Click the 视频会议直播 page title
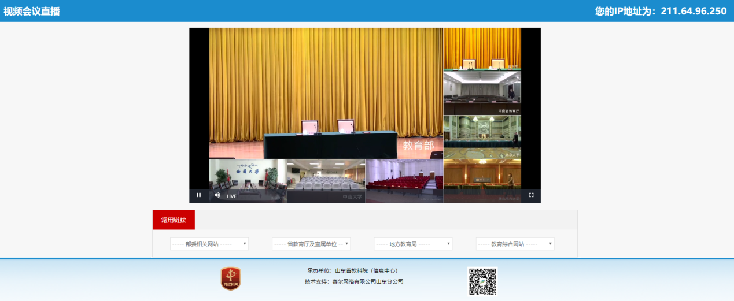This screenshot has width=734, height=301. (x=31, y=11)
